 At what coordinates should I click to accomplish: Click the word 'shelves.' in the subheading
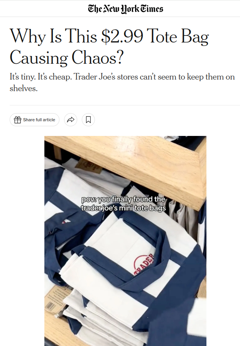(24, 88)
